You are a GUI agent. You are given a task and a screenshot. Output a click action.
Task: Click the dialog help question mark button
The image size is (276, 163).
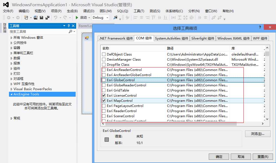pos(260,27)
